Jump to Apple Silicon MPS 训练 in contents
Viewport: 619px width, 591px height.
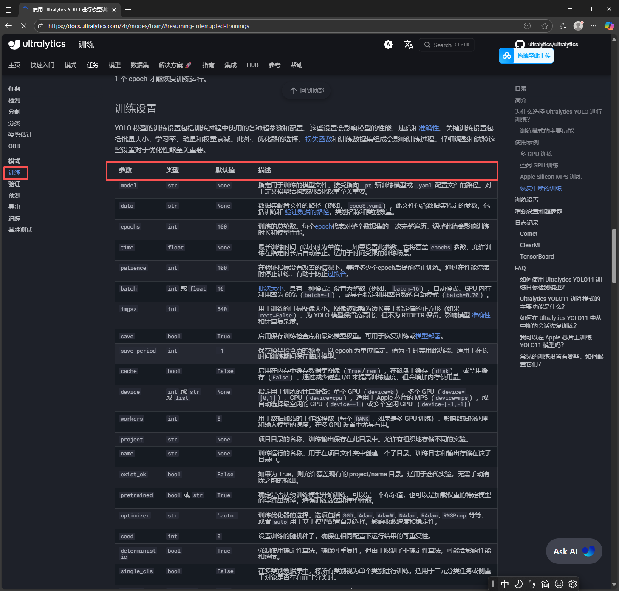coord(551,177)
